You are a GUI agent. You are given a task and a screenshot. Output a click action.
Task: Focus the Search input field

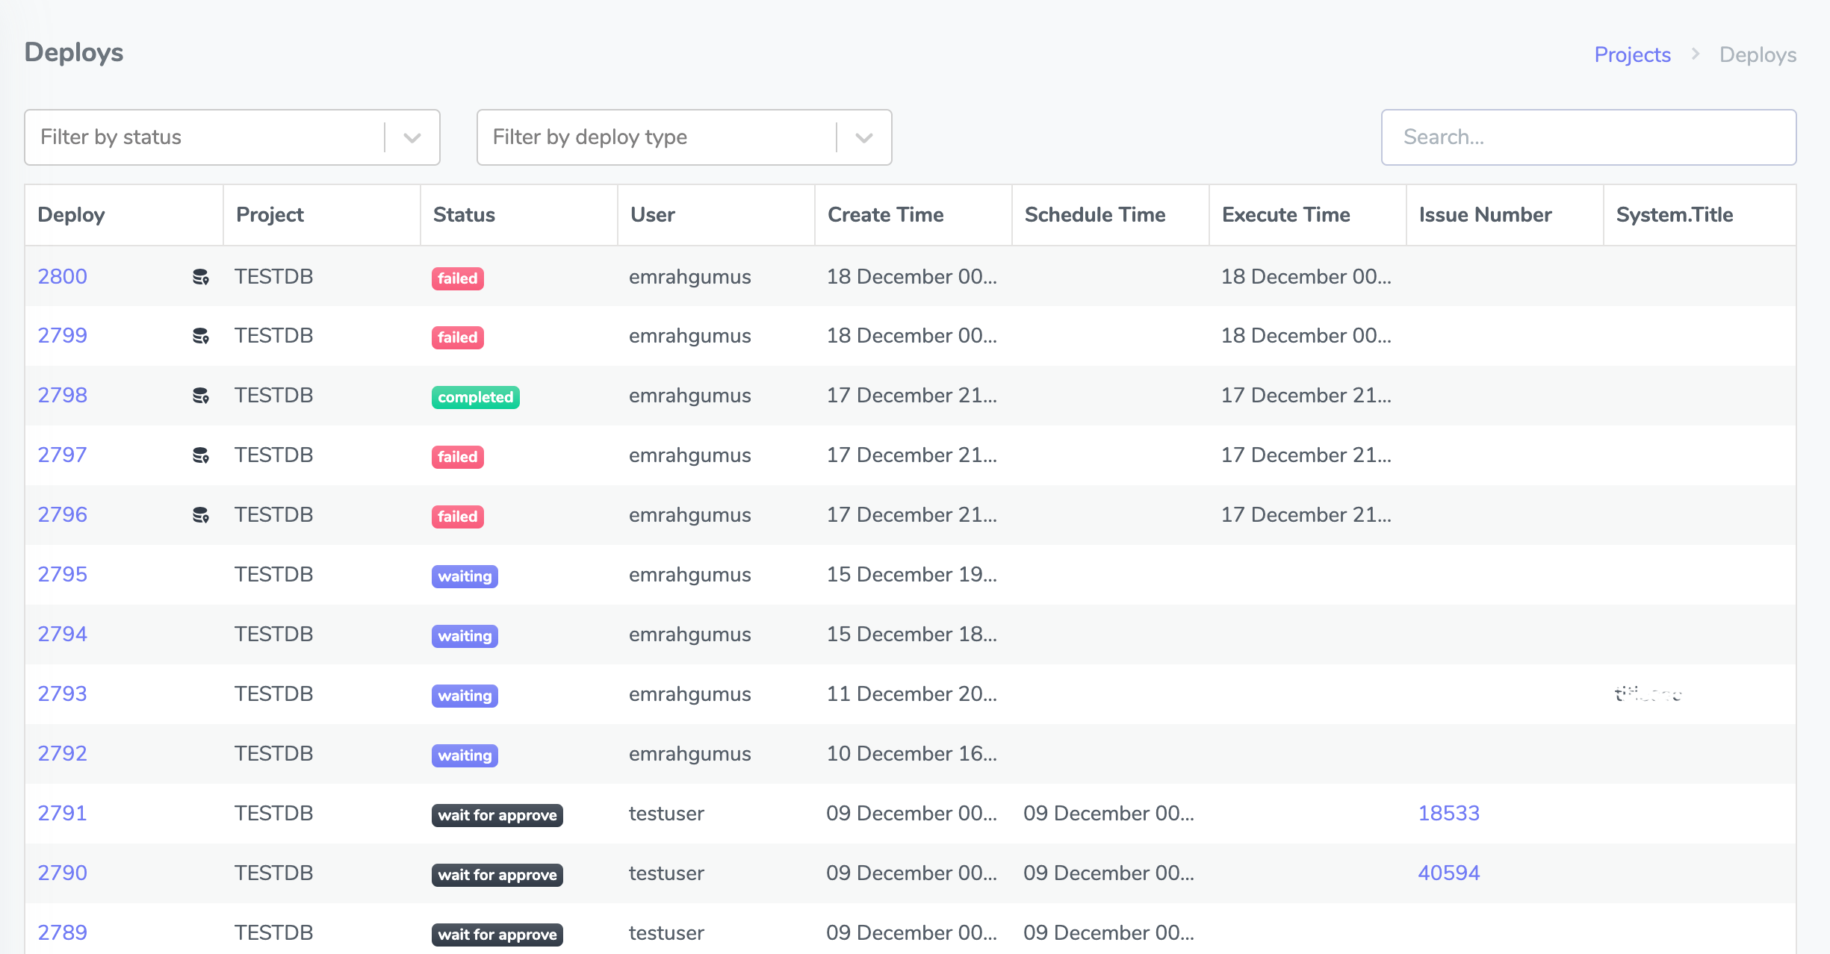1588,137
